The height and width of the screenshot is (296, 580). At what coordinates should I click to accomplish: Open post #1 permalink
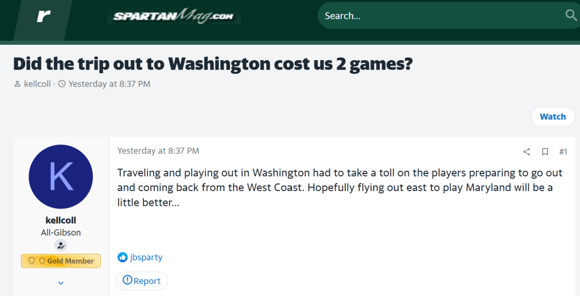tap(563, 151)
